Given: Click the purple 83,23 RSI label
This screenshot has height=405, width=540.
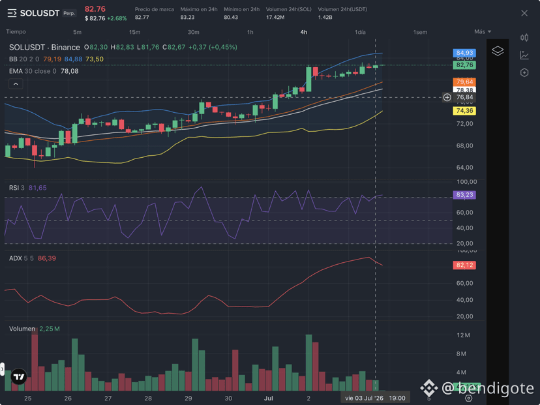Looking at the screenshot, I should [x=464, y=195].
